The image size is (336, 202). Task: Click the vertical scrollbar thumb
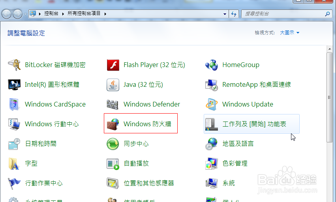329,97
